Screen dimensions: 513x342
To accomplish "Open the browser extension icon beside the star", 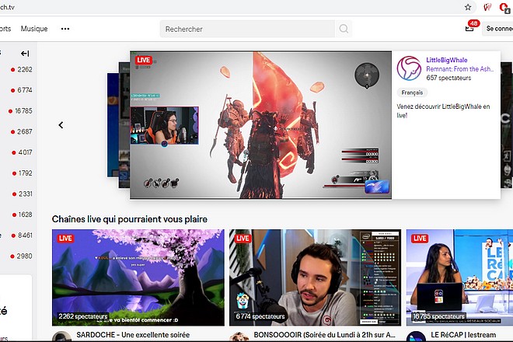I will pos(487,6).
